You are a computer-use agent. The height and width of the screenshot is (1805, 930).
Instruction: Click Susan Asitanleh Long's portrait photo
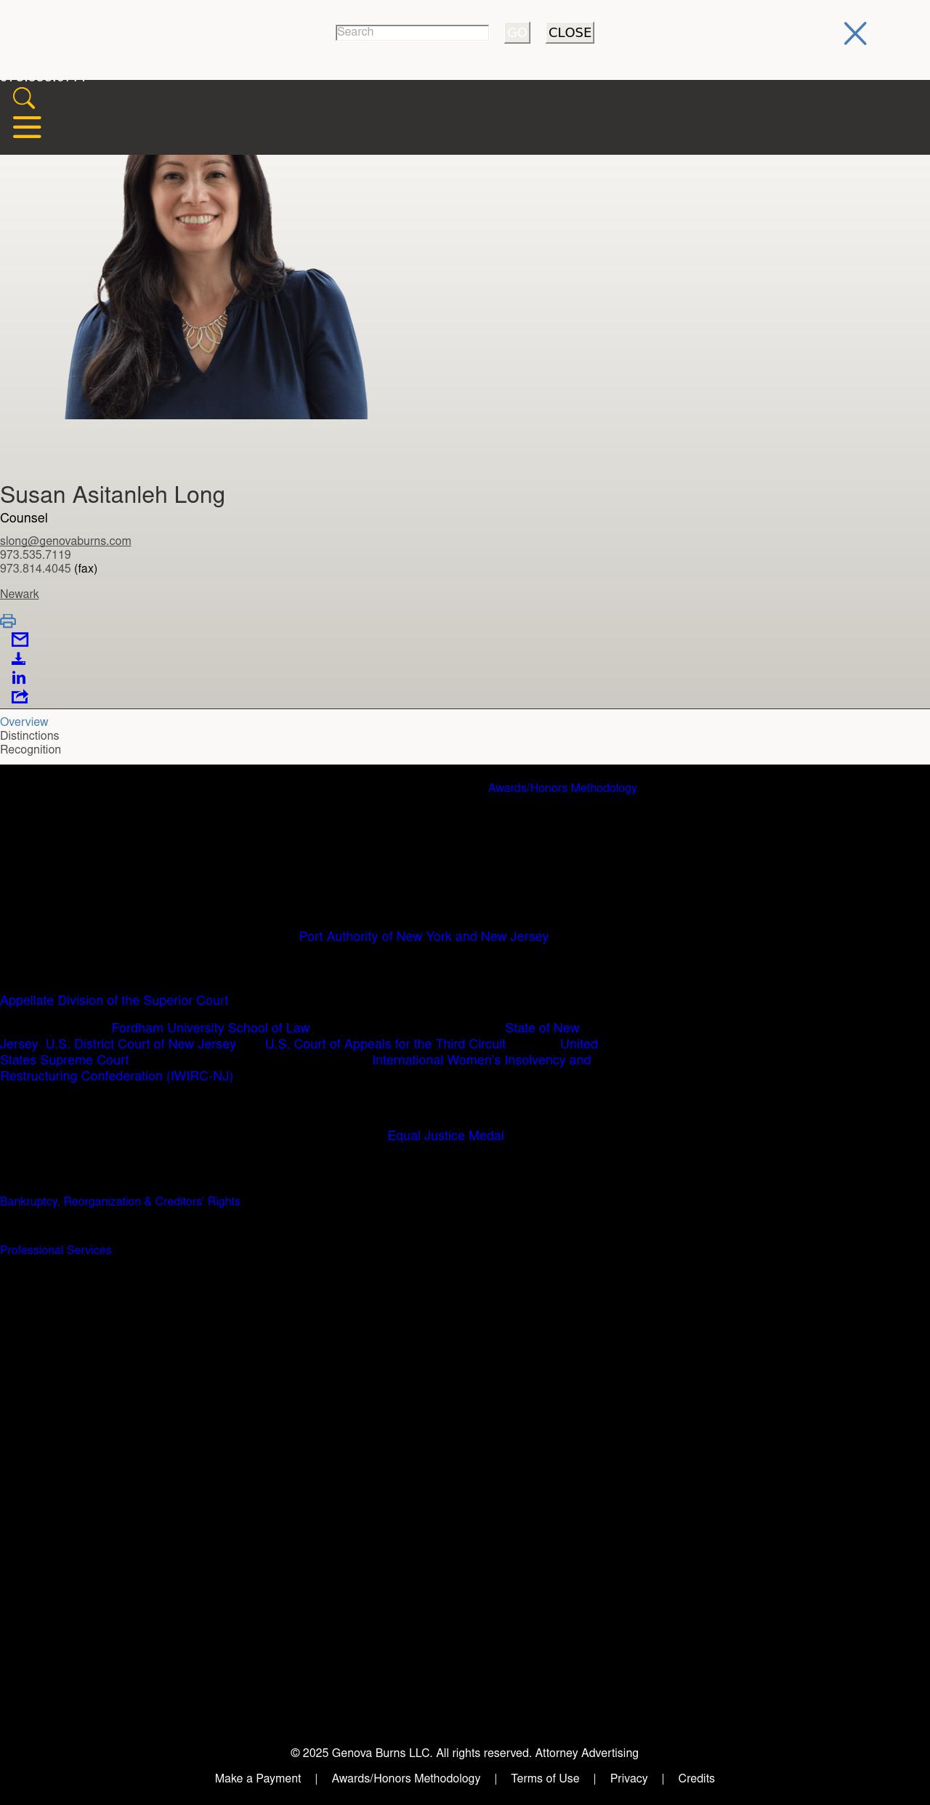click(x=216, y=287)
